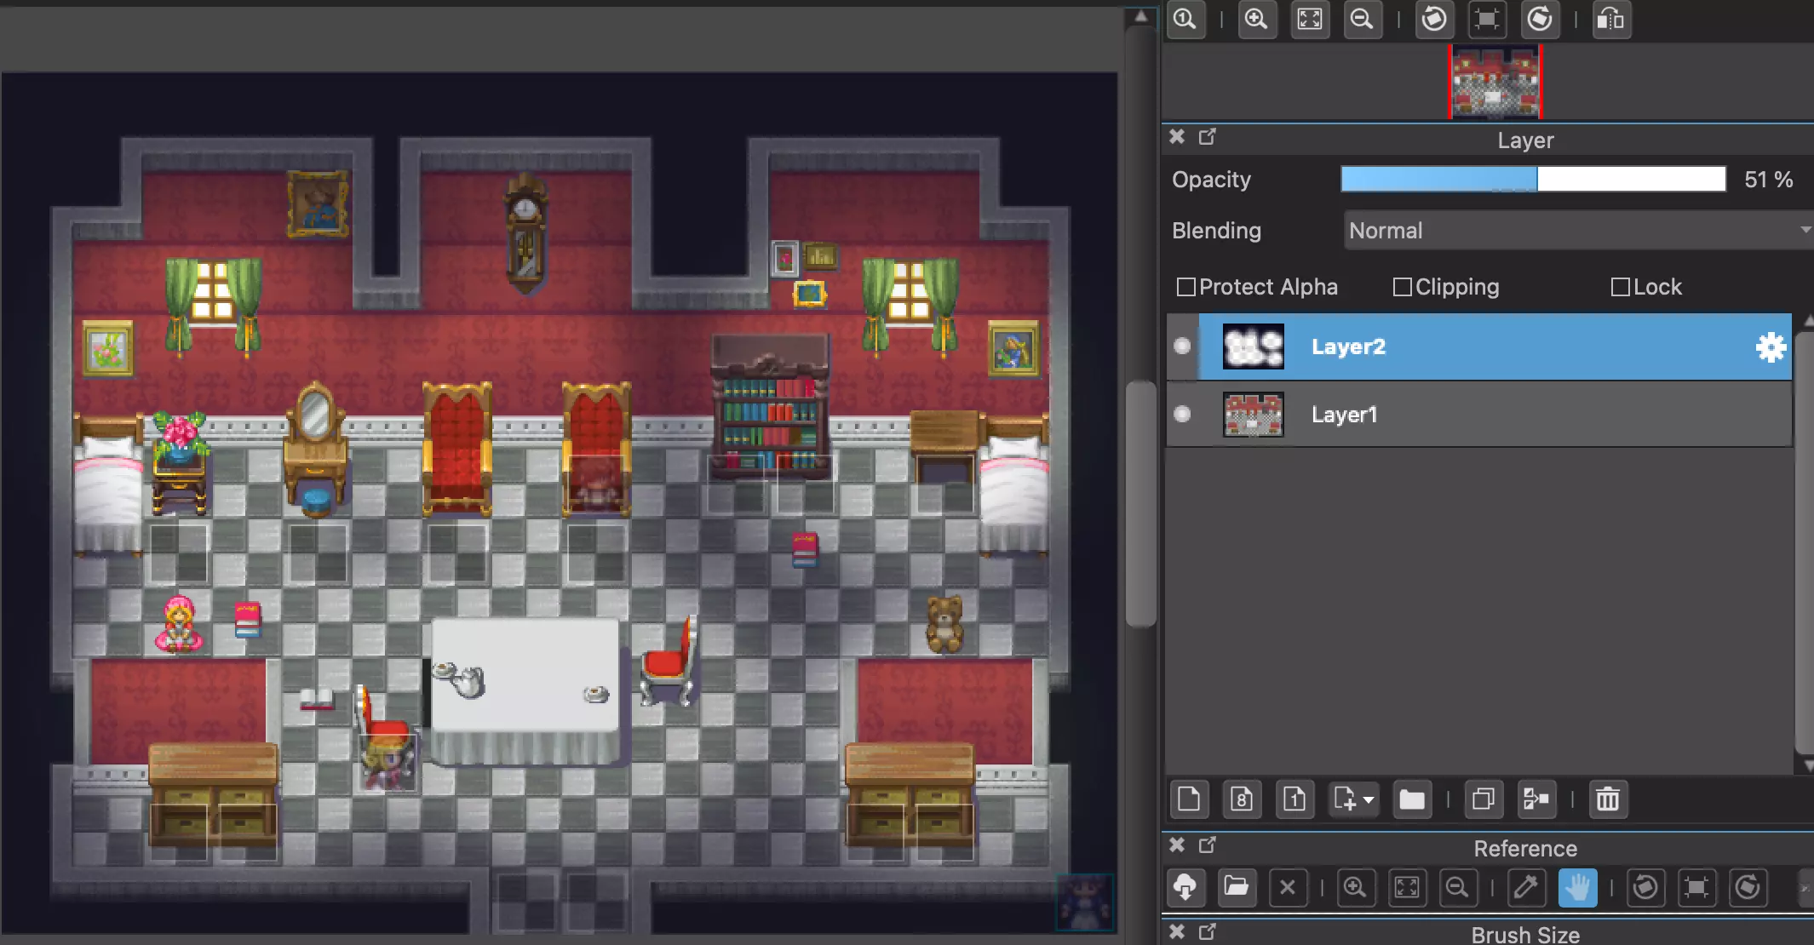Click the Navigator canvas preview thumbnail
This screenshot has width=1814, height=945.
(1495, 83)
